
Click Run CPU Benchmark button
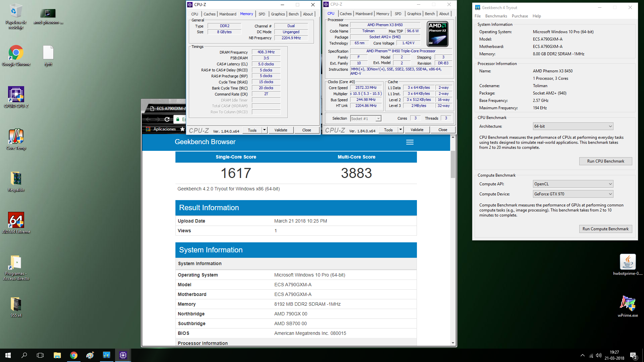(605, 161)
